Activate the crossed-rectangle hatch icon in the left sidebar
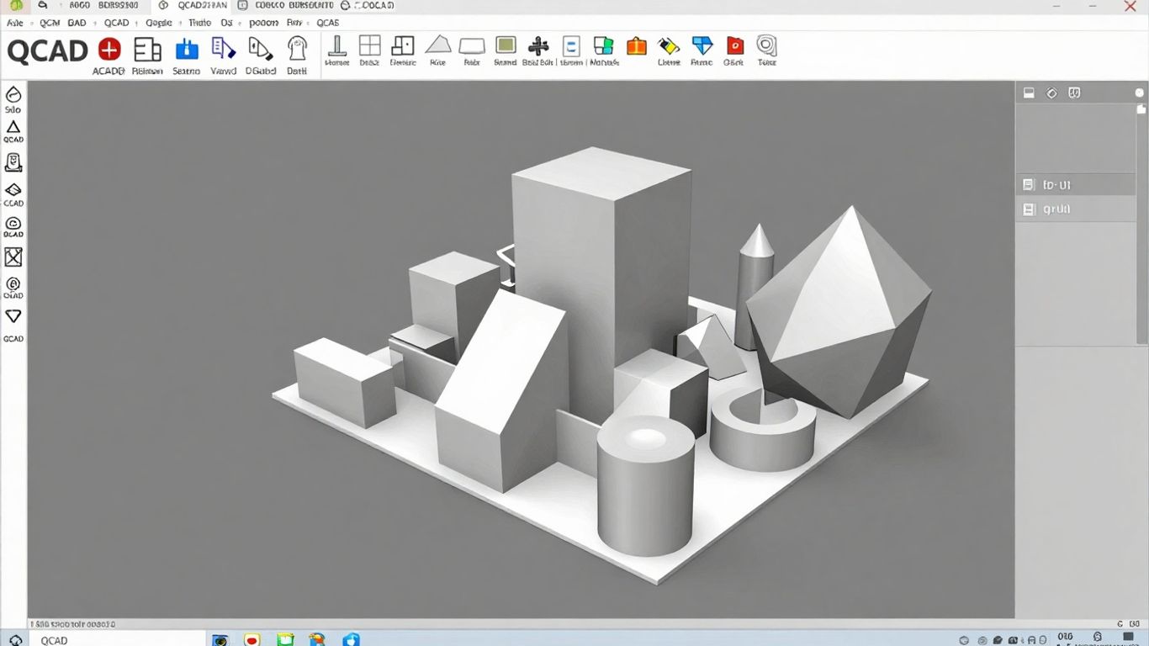 pyautogui.click(x=13, y=258)
